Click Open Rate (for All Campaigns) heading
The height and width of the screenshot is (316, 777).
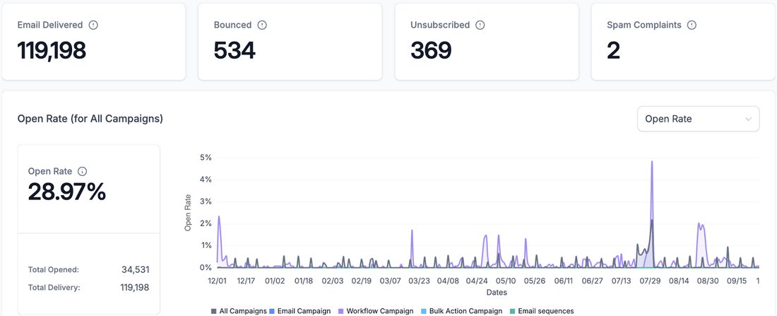[x=90, y=119]
